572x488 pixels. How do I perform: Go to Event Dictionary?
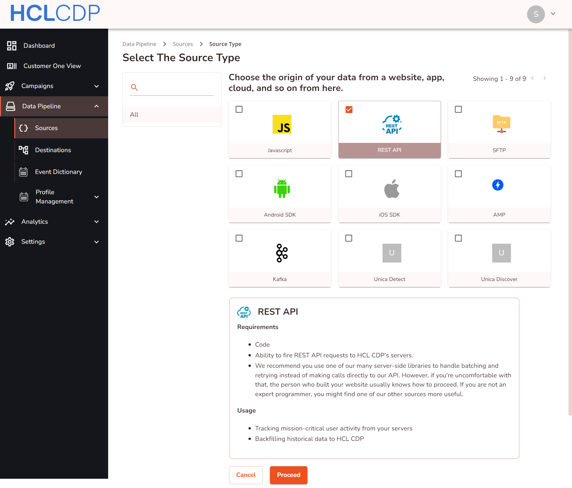58,172
